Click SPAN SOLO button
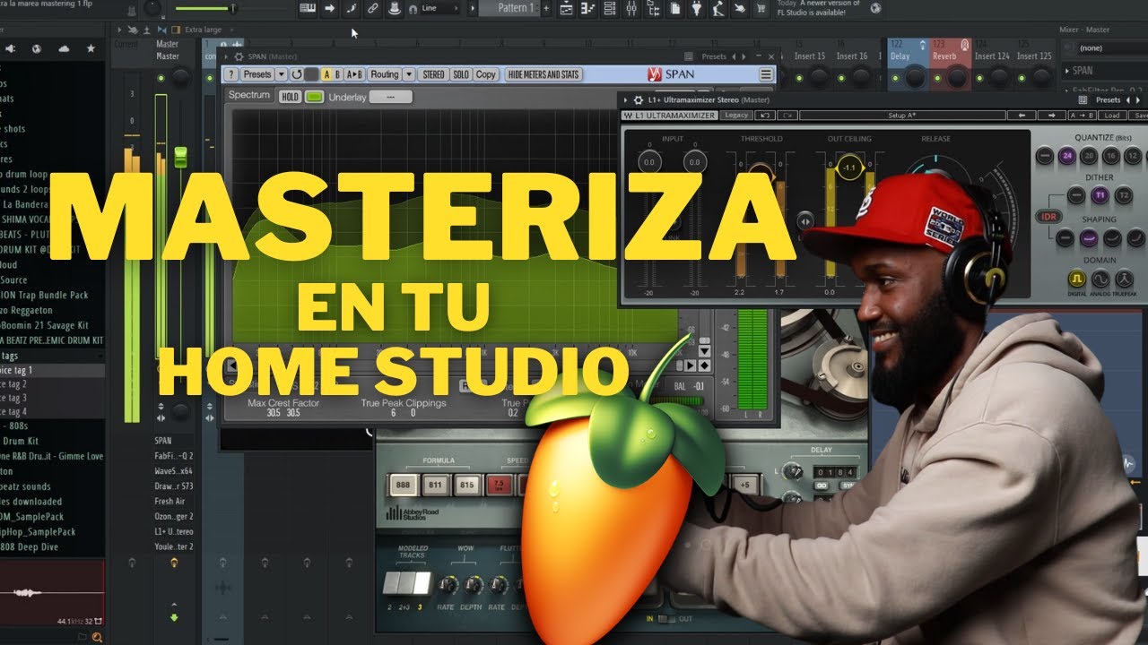This screenshot has width=1148, height=645. click(461, 74)
